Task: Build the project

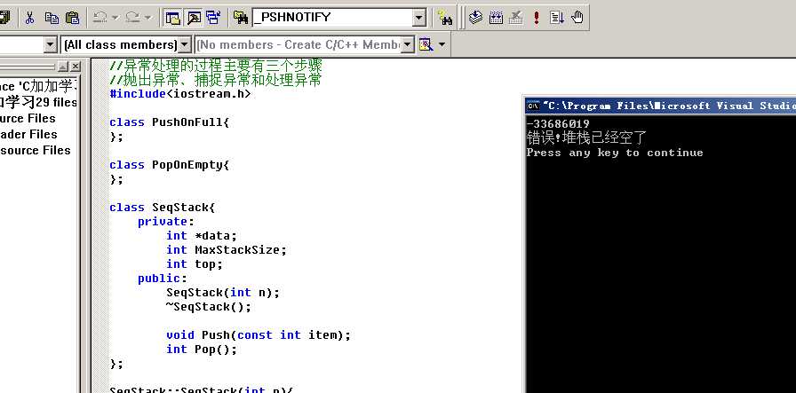Action: (496, 18)
